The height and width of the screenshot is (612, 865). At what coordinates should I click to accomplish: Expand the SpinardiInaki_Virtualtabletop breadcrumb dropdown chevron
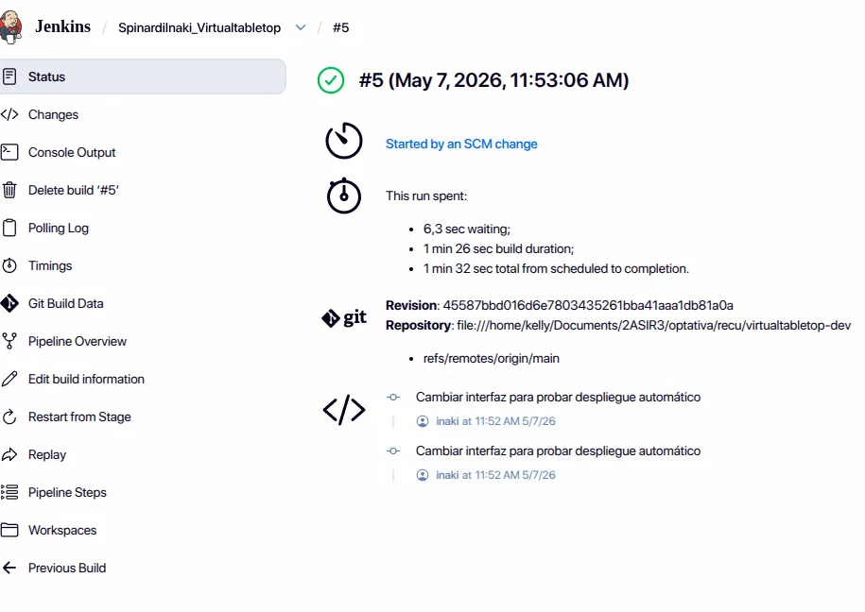[x=301, y=27]
